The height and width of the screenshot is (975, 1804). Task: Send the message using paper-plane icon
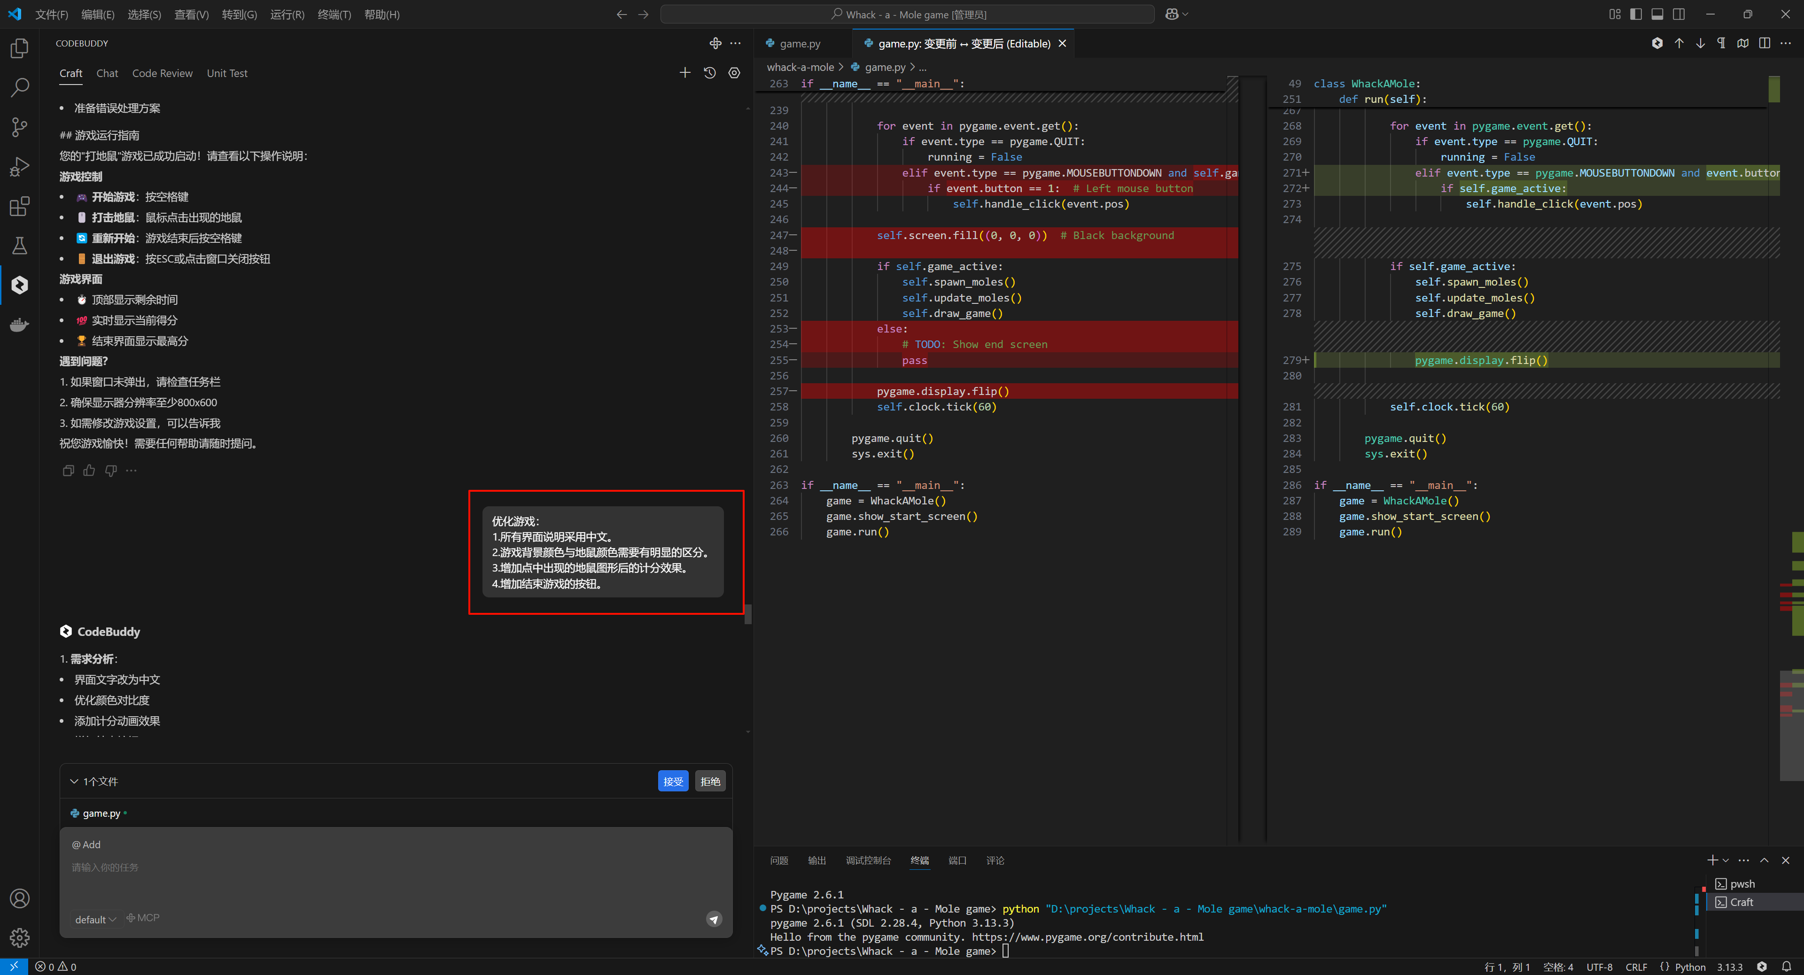(714, 919)
